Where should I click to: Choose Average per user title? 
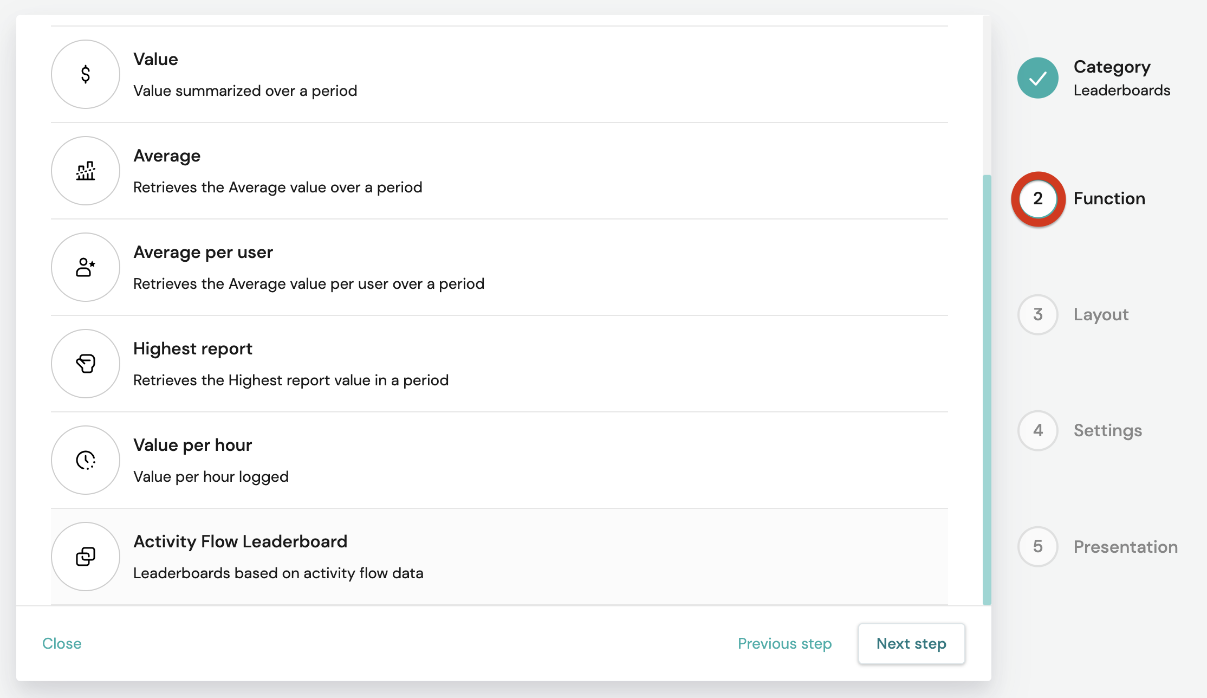pyautogui.click(x=203, y=252)
